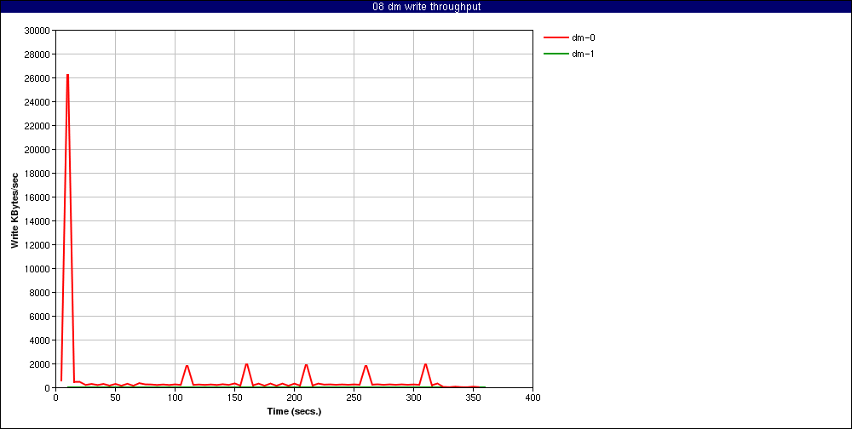Click the tall dm-0 spike peak near 26000
Viewport: 852px width, 429px height.
coord(67,75)
